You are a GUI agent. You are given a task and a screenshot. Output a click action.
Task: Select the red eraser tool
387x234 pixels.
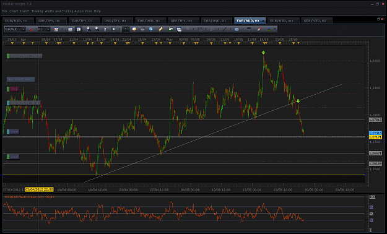tap(259, 29)
